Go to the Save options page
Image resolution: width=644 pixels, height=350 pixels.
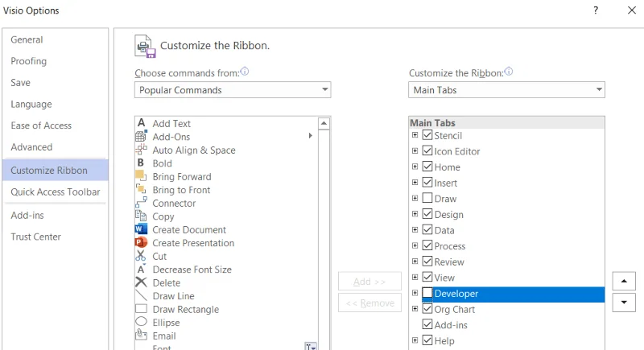click(21, 83)
